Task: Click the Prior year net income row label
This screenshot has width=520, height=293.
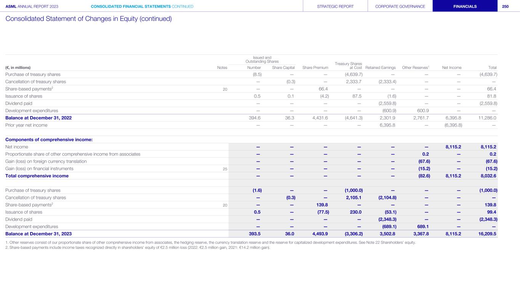Action: (26, 125)
